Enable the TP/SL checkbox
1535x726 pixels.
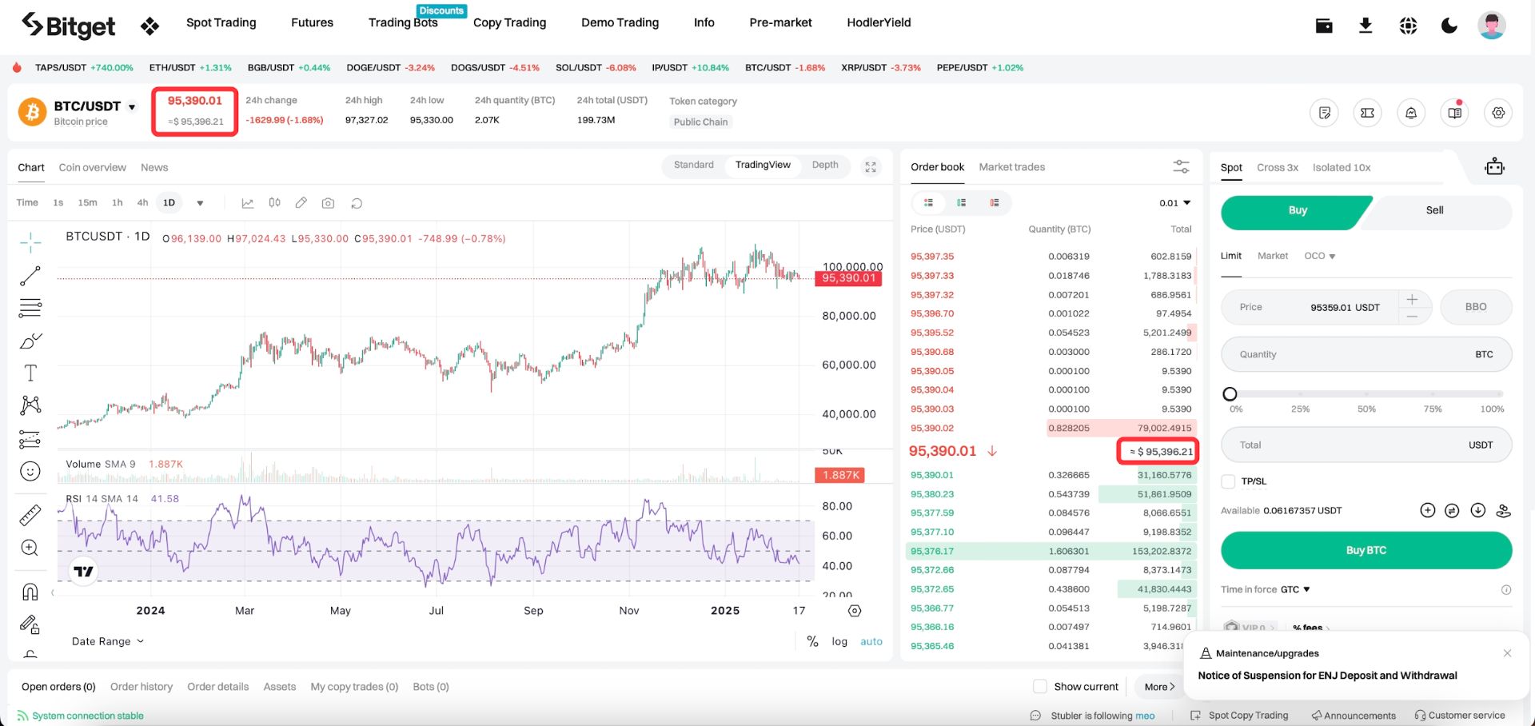(1229, 481)
